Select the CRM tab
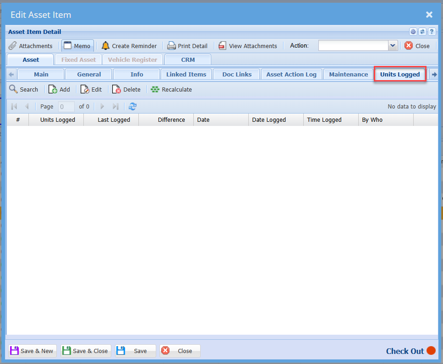This screenshot has width=443, height=364. [x=188, y=60]
